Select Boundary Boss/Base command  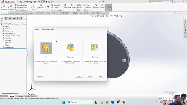pos(22,10)
